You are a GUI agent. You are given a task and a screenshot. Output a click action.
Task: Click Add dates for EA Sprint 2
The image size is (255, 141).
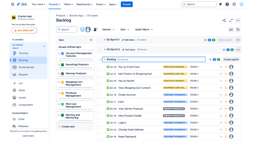pyautogui.click(x=130, y=50)
